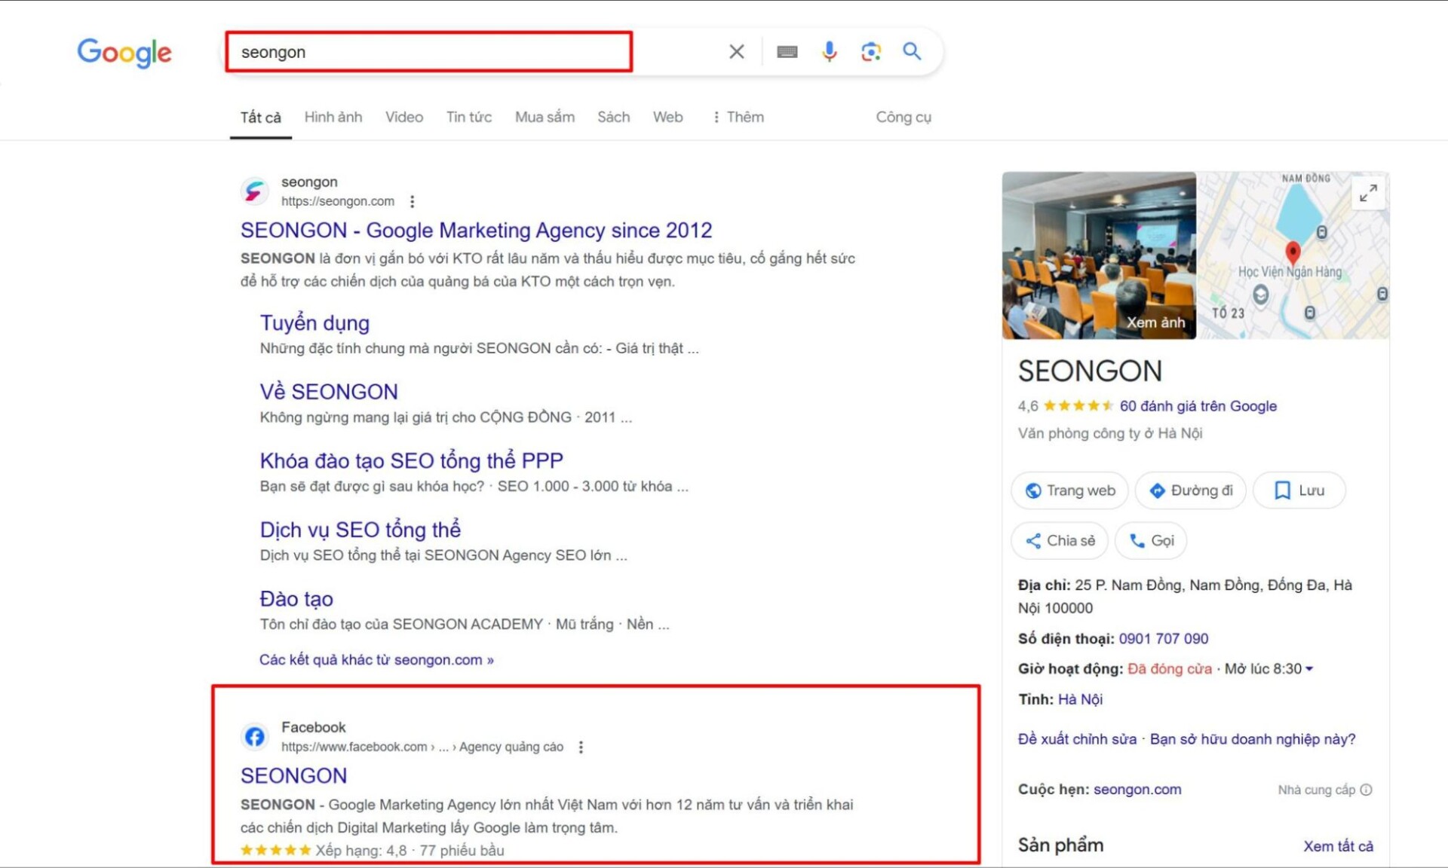Click the Nhà cung cấp info icon
The image size is (1448, 868).
[x=1366, y=790]
